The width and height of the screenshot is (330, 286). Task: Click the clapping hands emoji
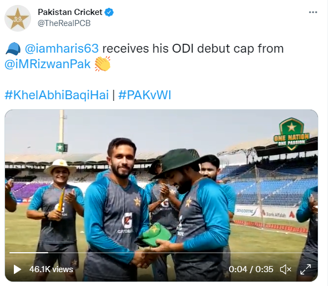tap(103, 64)
